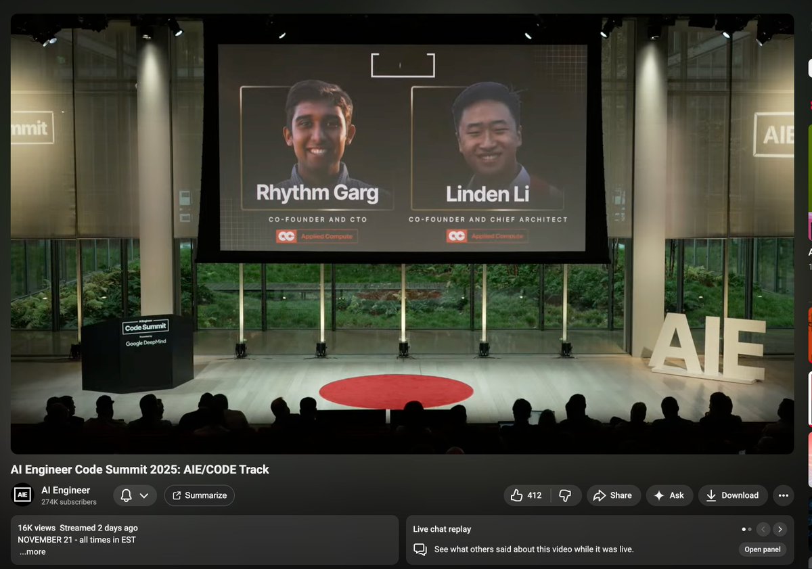Like the video with thumbs up
This screenshot has height=569, width=812.
coord(527,495)
